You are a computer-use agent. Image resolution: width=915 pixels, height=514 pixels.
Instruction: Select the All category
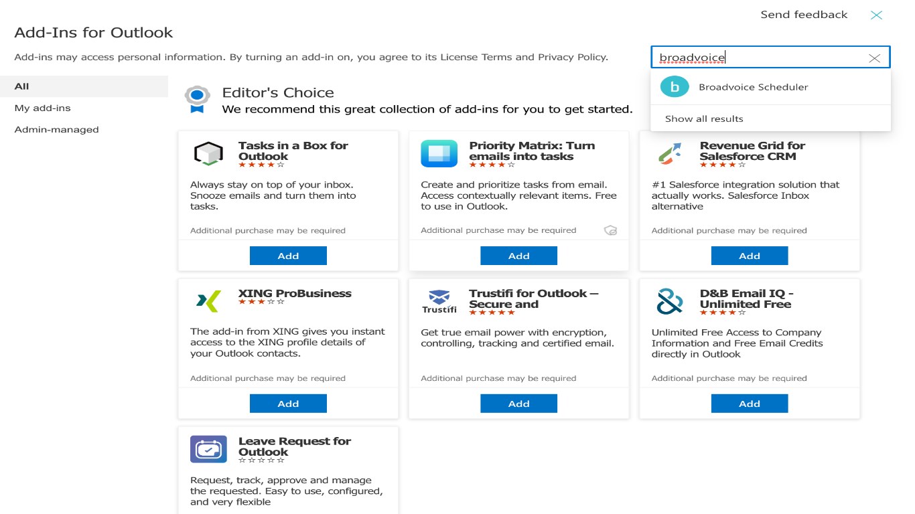pyautogui.click(x=22, y=86)
